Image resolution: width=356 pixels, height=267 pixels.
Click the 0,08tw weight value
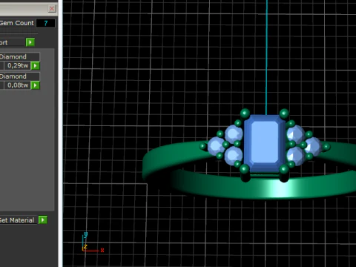point(17,85)
